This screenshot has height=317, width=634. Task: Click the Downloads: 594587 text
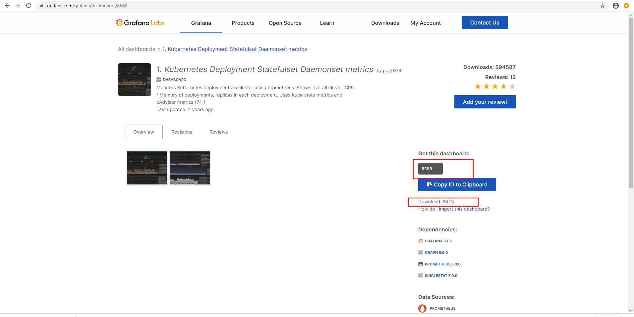pos(489,67)
